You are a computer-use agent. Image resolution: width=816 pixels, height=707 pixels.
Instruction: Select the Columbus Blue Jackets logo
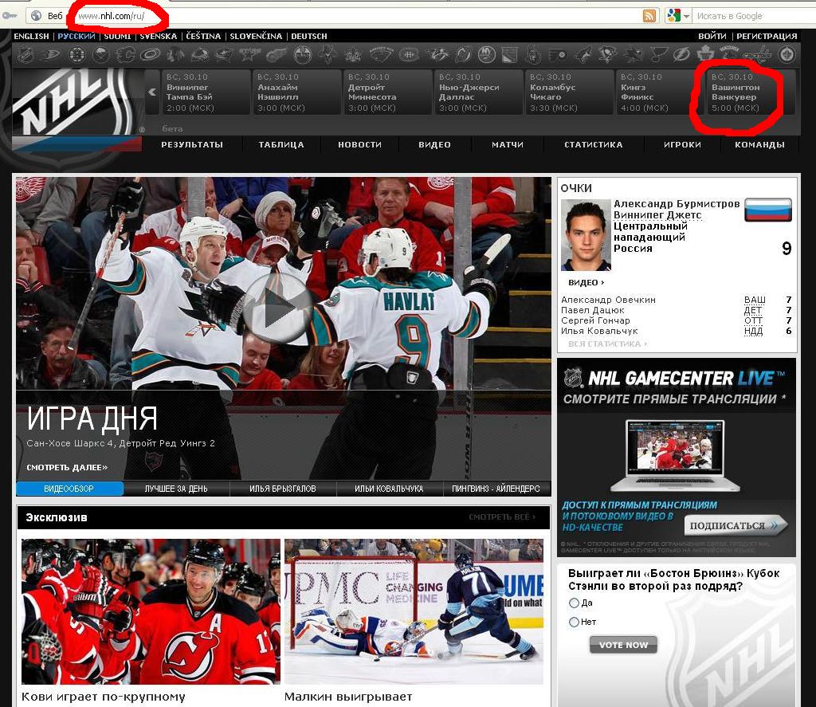tap(224, 54)
